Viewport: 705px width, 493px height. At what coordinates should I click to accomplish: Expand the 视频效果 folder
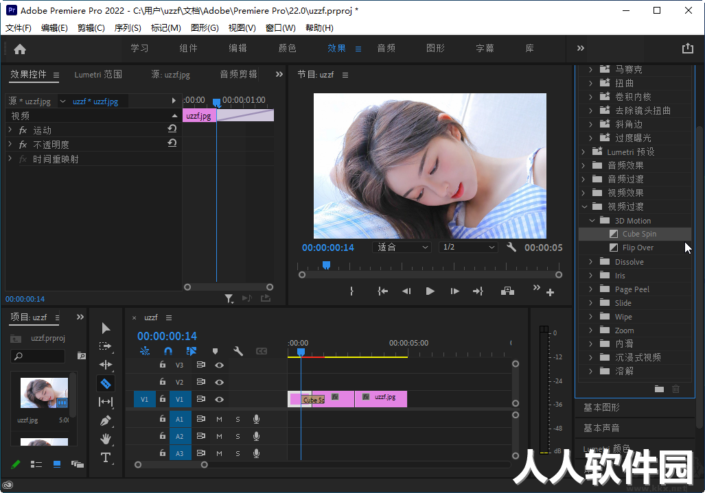pos(583,193)
